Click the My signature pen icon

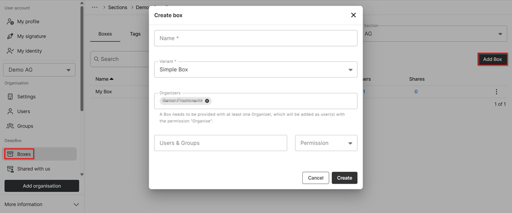10,36
